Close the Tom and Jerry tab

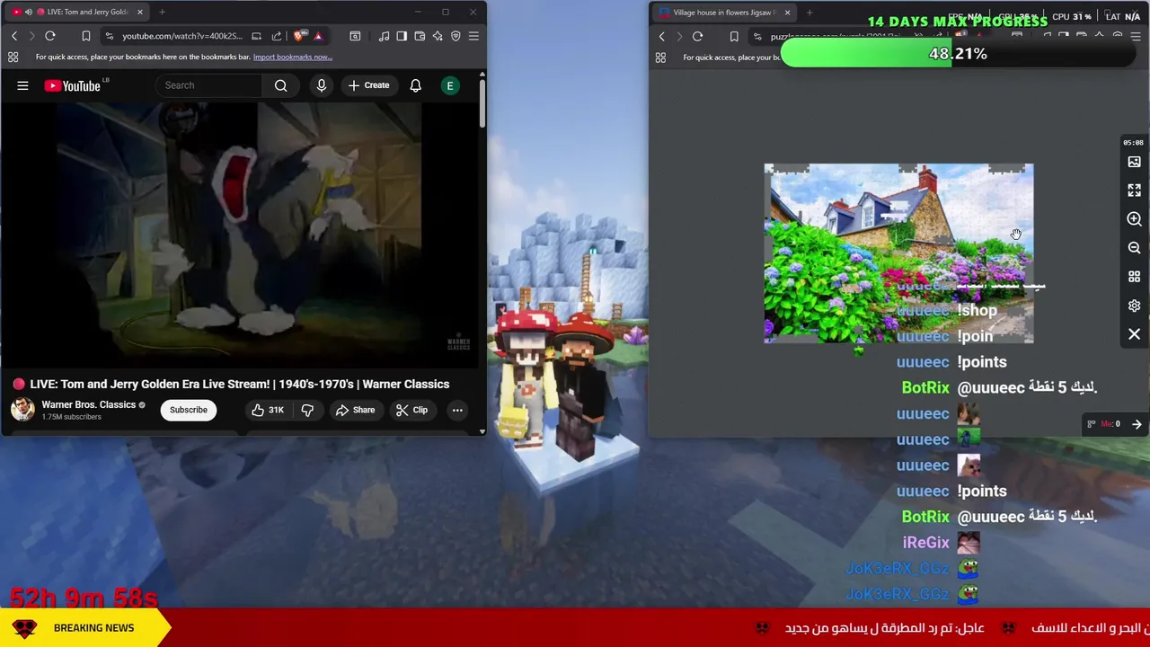pyautogui.click(x=139, y=12)
